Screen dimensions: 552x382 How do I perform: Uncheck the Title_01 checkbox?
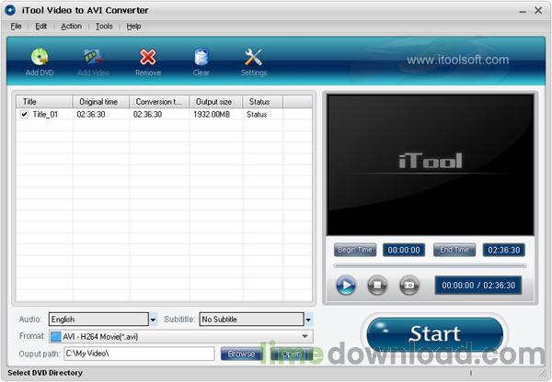coord(24,114)
